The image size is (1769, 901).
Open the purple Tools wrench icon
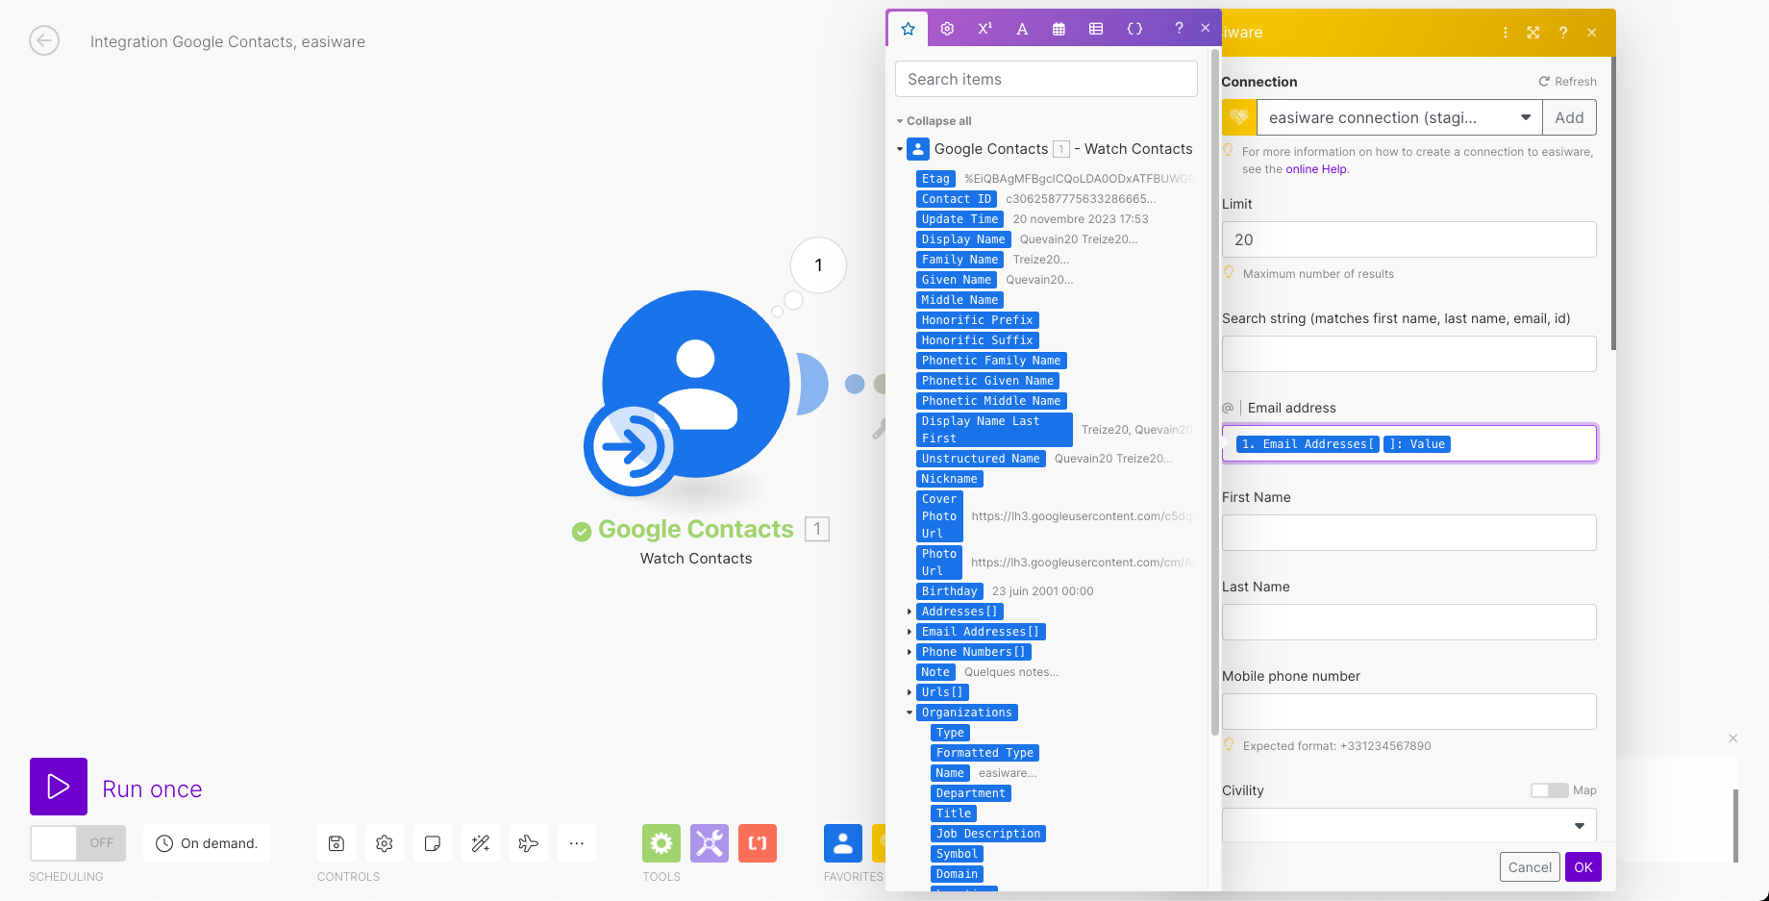point(710,843)
